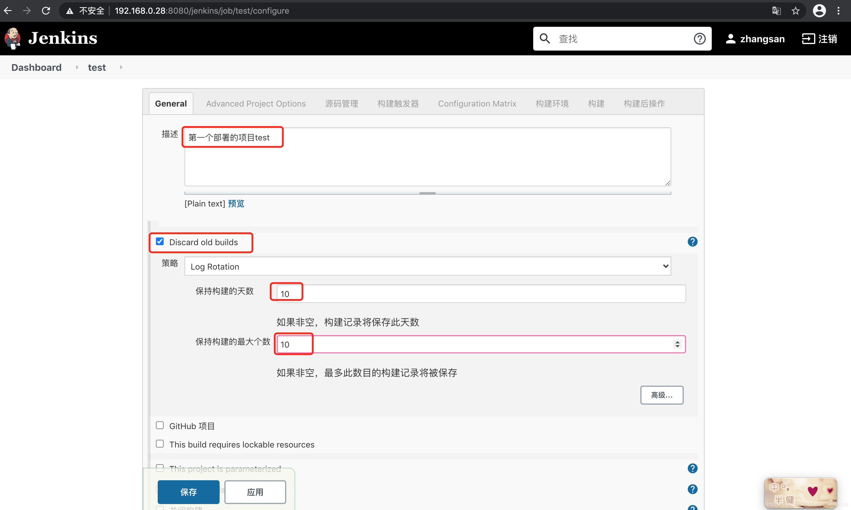
Task: Click the browser forward arrow
Action: point(27,11)
